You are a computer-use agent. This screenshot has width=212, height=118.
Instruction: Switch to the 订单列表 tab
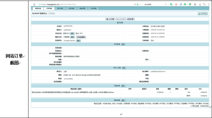coord(49,9)
